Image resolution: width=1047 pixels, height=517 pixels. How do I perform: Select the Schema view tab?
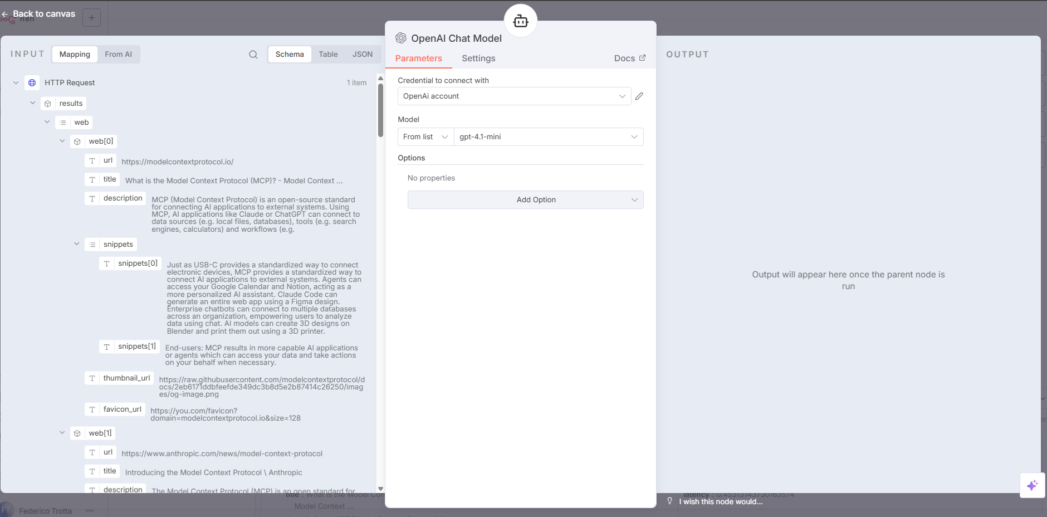pyautogui.click(x=290, y=54)
